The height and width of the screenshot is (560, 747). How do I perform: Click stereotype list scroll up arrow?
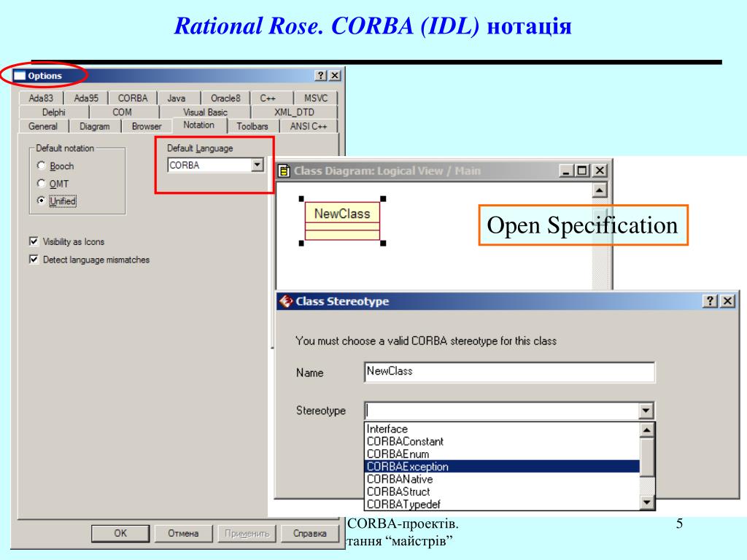[646, 430]
